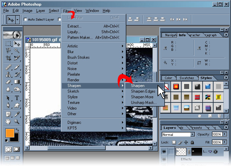Select the Slice tool
231x166 pixels.
click(x=17, y=58)
